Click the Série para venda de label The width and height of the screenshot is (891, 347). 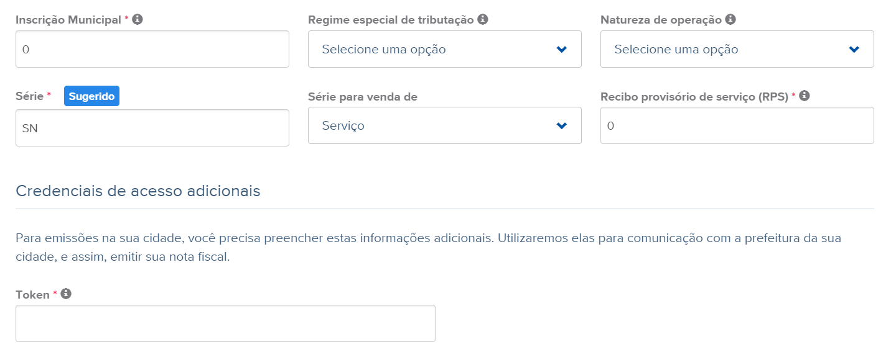click(x=363, y=97)
